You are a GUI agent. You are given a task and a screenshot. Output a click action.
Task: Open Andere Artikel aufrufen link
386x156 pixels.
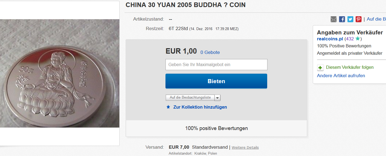tap(341, 76)
